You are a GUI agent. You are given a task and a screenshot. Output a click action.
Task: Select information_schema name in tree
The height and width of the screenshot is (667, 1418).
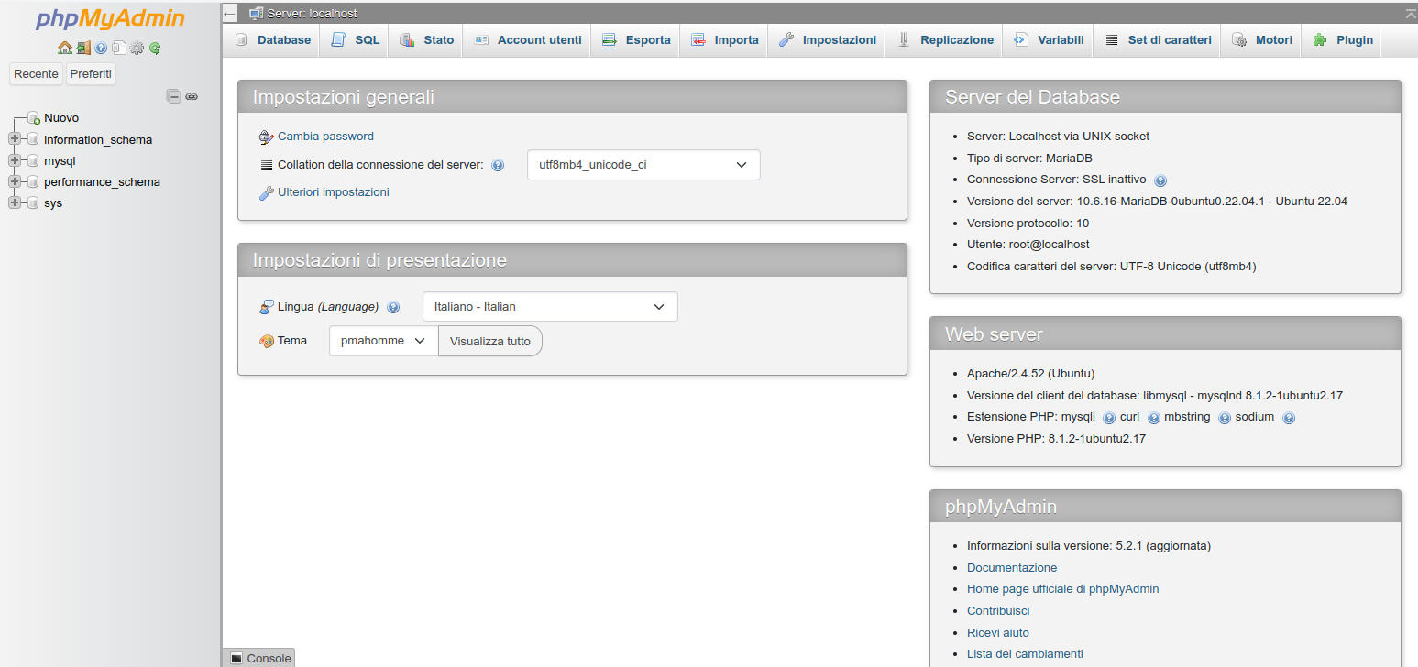(x=98, y=140)
